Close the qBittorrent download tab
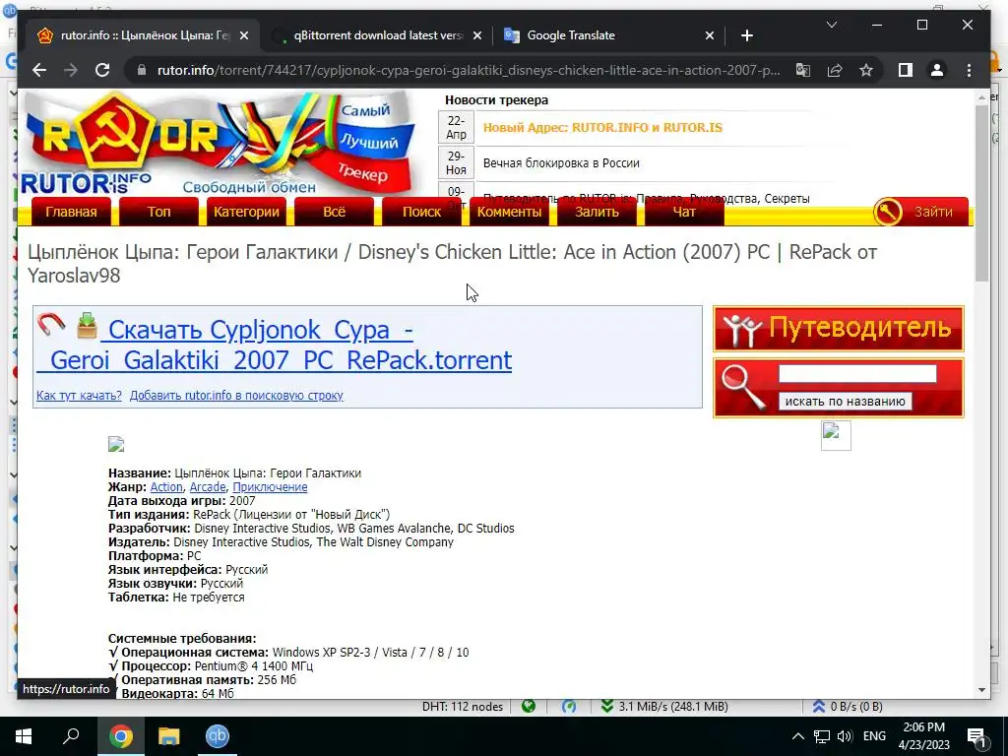This screenshot has width=1008, height=756. coord(477,36)
